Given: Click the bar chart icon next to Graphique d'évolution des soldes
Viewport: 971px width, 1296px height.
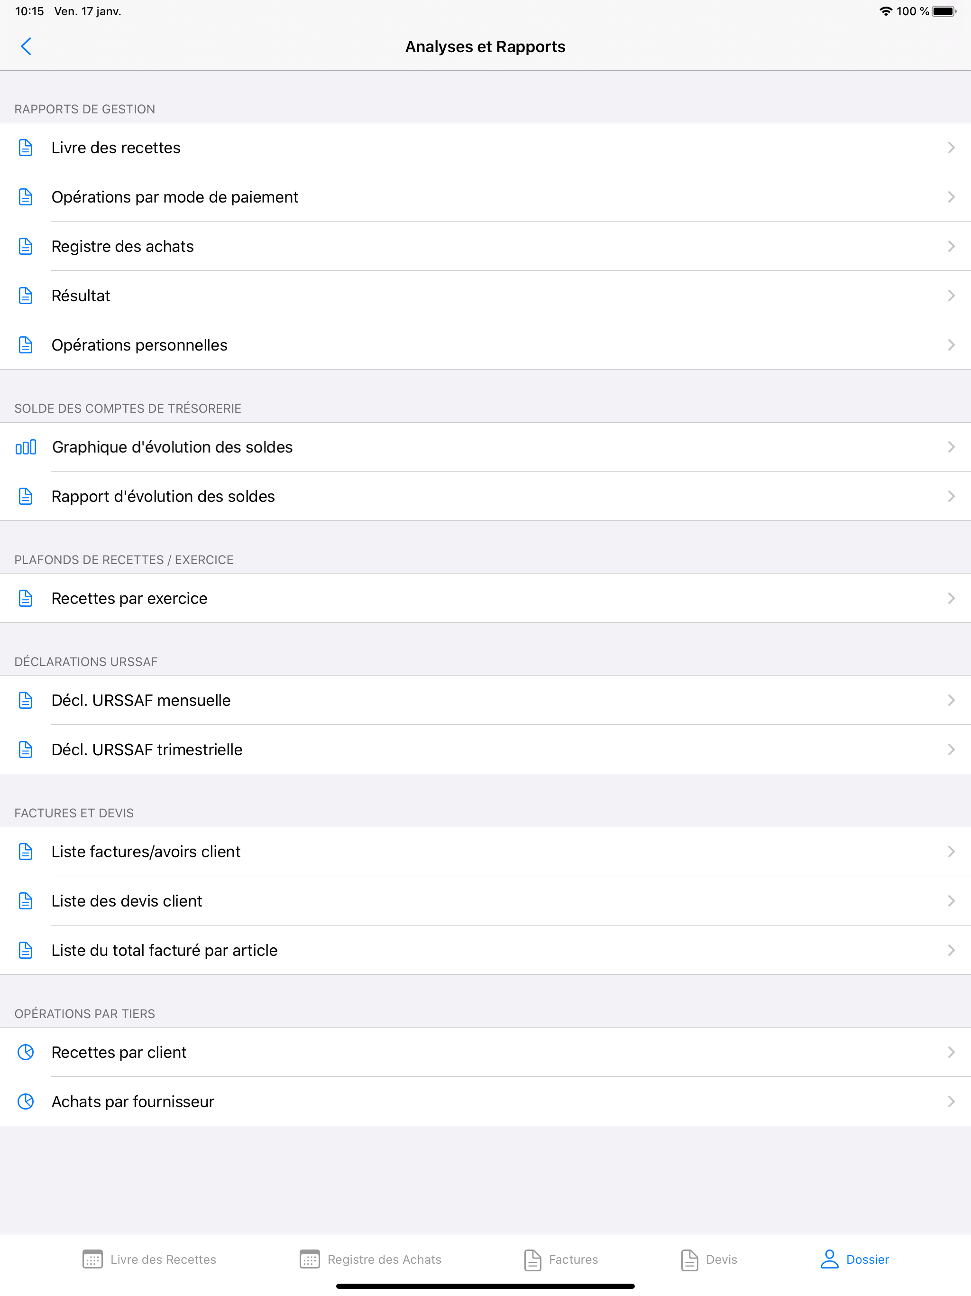Looking at the screenshot, I should 26,446.
